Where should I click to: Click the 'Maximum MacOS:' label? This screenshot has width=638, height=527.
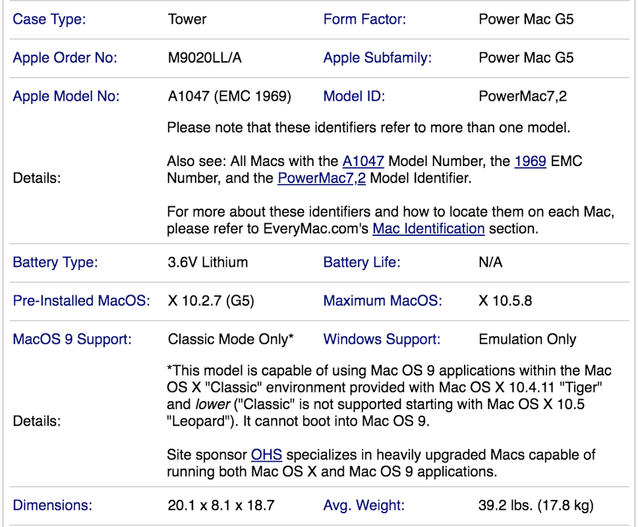tap(382, 301)
